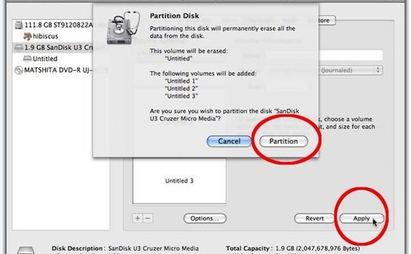The image size is (411, 254).
Task: Select the Untitled 3 partition block
Action: [179, 181]
